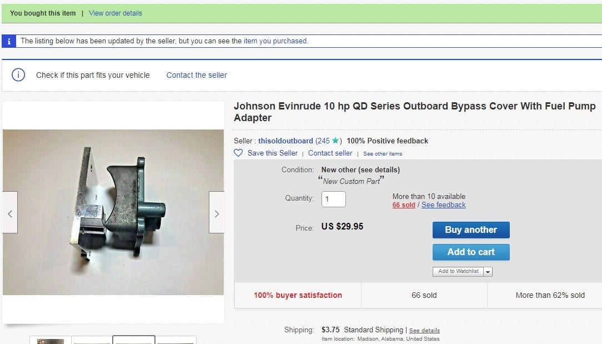602x344 pixels.
Task: Click the seller's teal feedback star
Action: pyautogui.click(x=335, y=141)
